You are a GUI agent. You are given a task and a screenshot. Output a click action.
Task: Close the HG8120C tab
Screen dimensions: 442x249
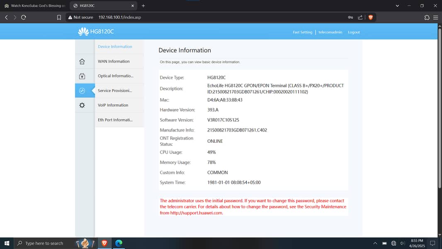pyautogui.click(x=133, y=6)
